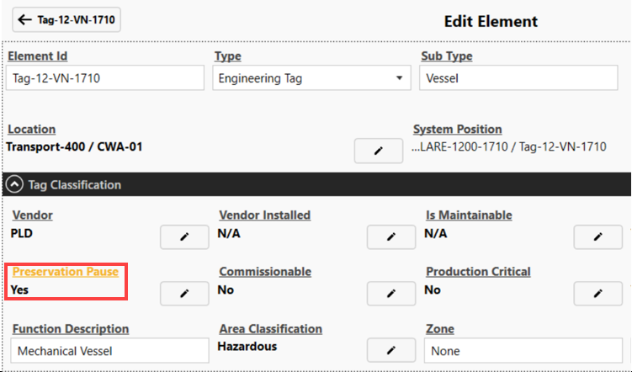Click the Is Maintainable edit pencil
Viewport: 632px width, 372px height.
click(x=597, y=237)
